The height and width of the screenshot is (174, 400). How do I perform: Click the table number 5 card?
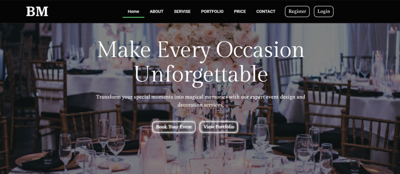205,166
